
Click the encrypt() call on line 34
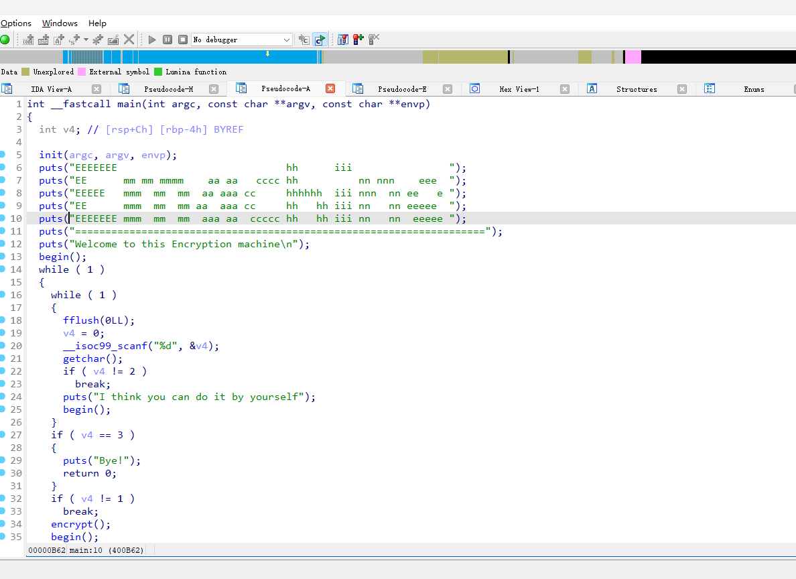click(80, 524)
